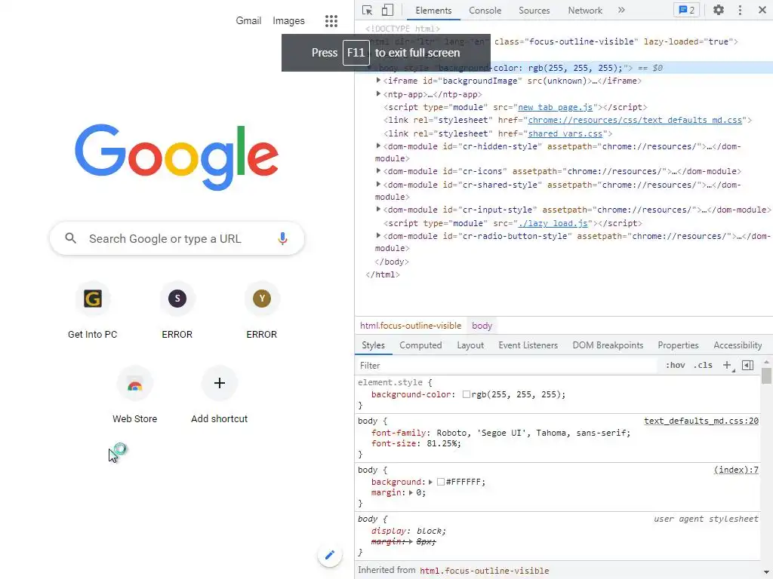Open the rgb(255, 255, 255) color swatch
The height and width of the screenshot is (579, 773).
click(466, 394)
